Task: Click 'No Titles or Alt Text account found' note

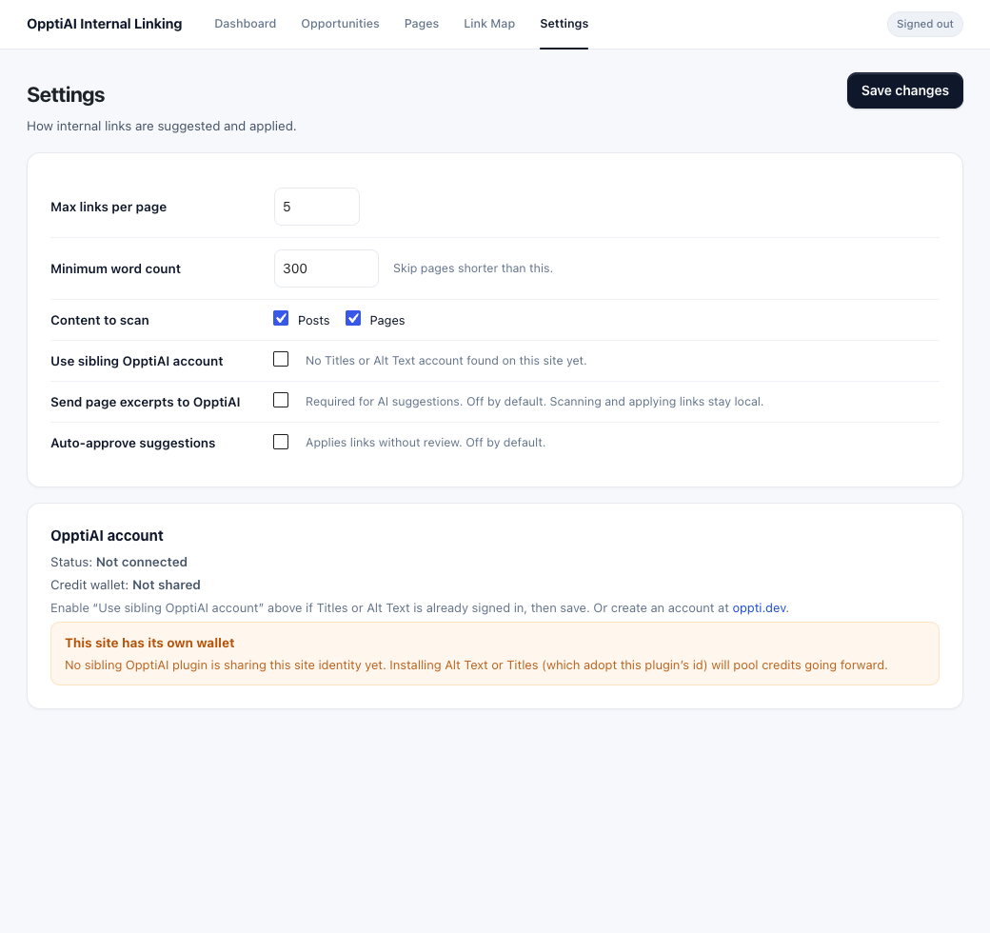Action: click(x=445, y=361)
